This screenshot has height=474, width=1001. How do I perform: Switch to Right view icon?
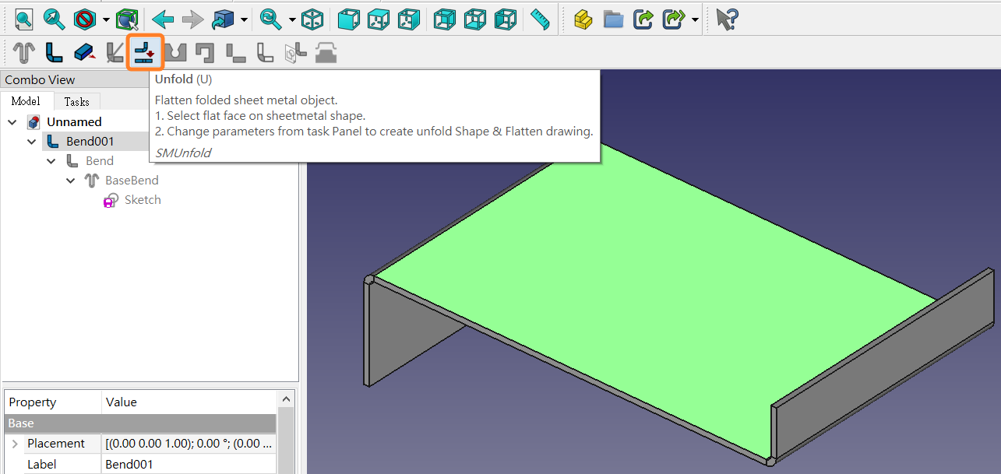408,19
